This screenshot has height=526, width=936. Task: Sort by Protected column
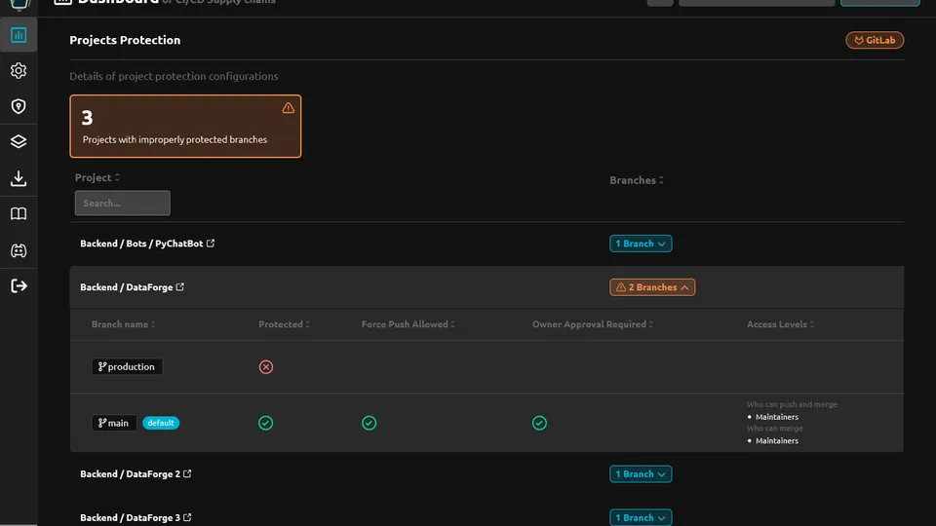pyautogui.click(x=284, y=324)
